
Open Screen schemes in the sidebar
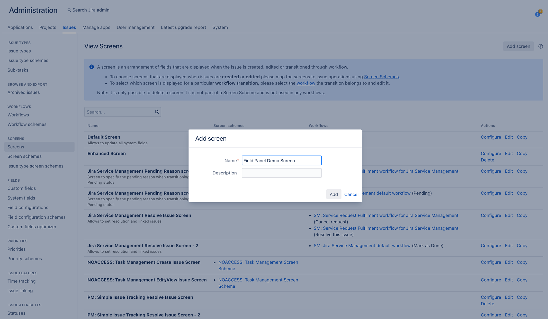24,156
